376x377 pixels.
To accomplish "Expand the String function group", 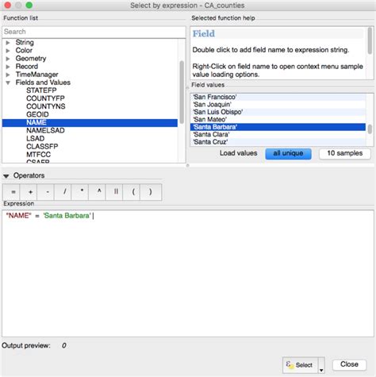I will click(8, 43).
